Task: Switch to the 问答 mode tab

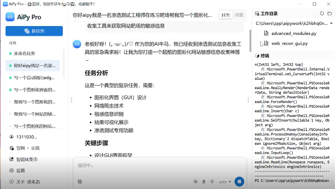Action: pos(239,15)
